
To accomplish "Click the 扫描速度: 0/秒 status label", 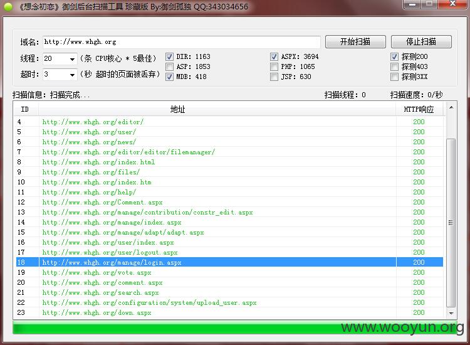I will coord(416,95).
